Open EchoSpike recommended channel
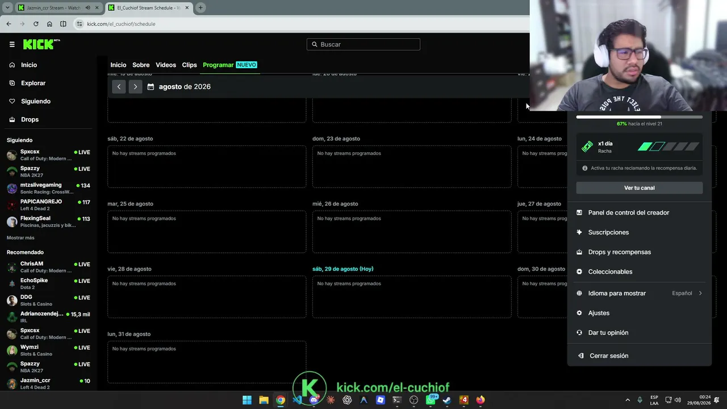The image size is (727, 409). click(x=49, y=283)
